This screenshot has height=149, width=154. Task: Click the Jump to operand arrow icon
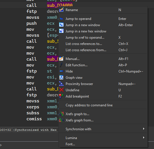[x=61, y=19]
